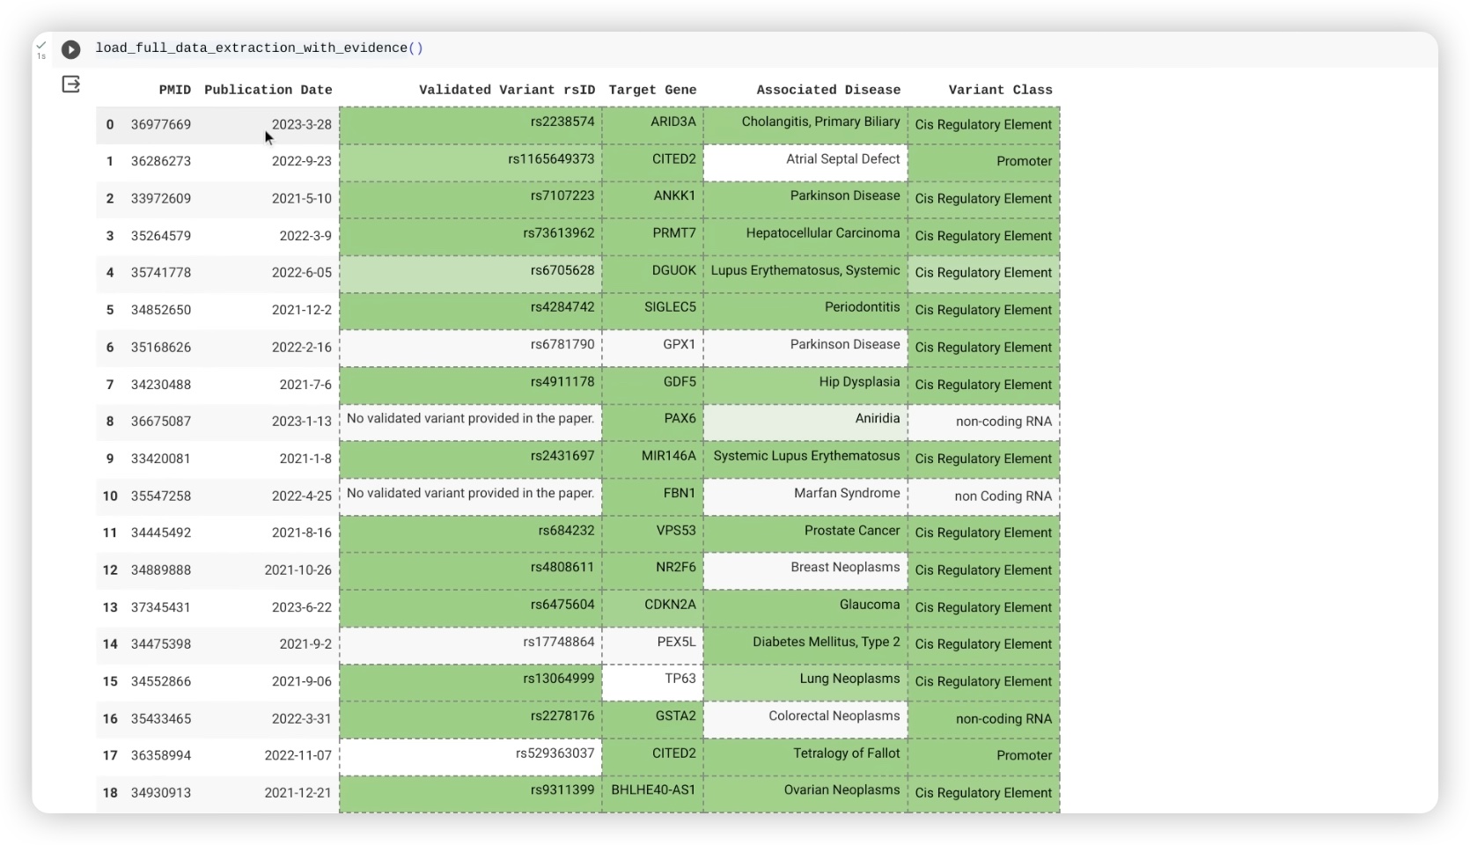
Task: Click the BHLHE40-AS1 gene cell
Action: 653,794
